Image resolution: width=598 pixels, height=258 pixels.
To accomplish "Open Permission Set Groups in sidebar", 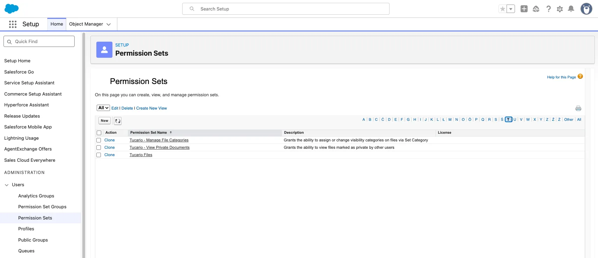I will coord(42,207).
